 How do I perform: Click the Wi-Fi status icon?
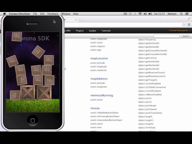[x=140, y=14]
